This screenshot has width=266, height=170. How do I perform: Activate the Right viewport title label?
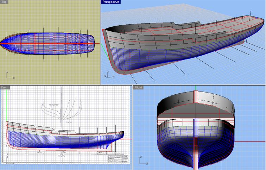pos(139,87)
